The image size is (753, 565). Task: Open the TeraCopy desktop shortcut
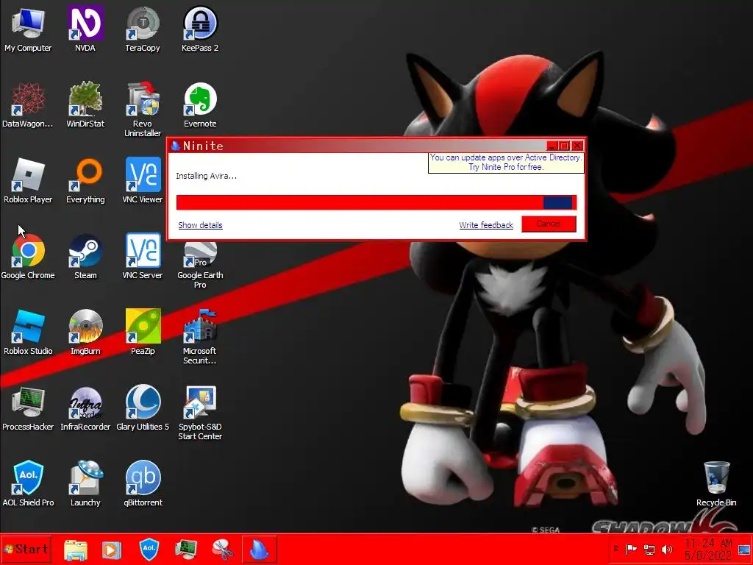pyautogui.click(x=143, y=29)
